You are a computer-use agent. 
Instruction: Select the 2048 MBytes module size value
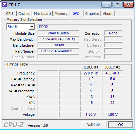pos(58,33)
